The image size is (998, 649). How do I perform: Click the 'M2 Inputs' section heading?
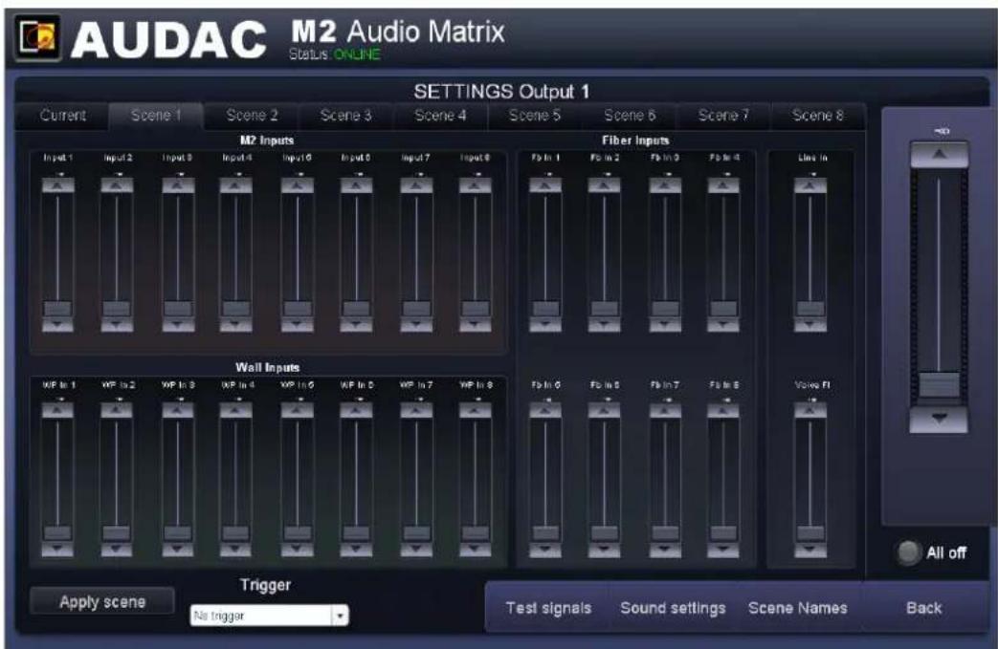(x=267, y=141)
